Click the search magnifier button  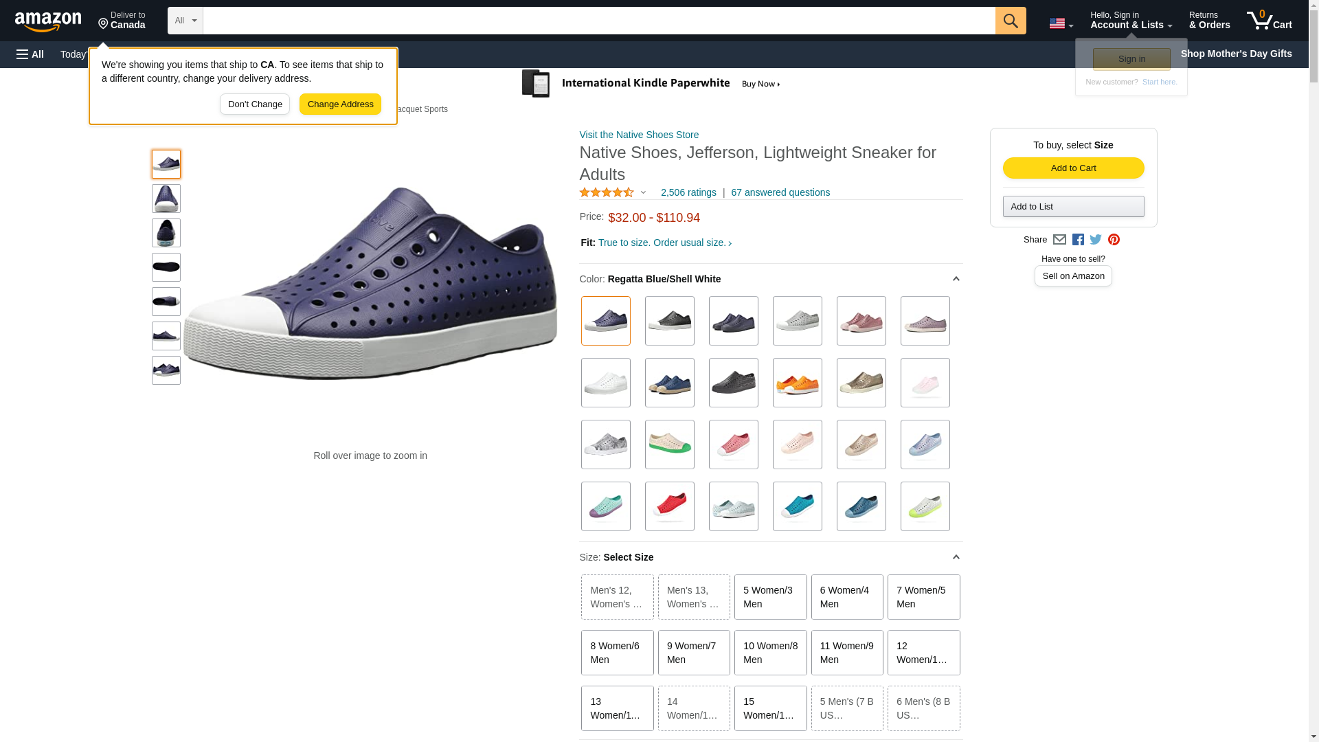(x=1010, y=21)
